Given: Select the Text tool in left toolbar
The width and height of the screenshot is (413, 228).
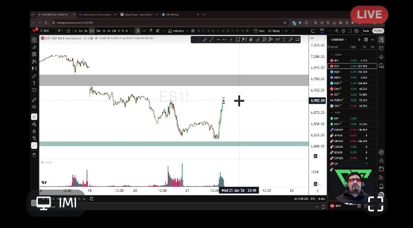Looking at the screenshot, I should click(34, 83).
